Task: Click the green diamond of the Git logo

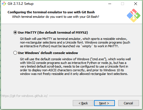Action: (137, 16)
